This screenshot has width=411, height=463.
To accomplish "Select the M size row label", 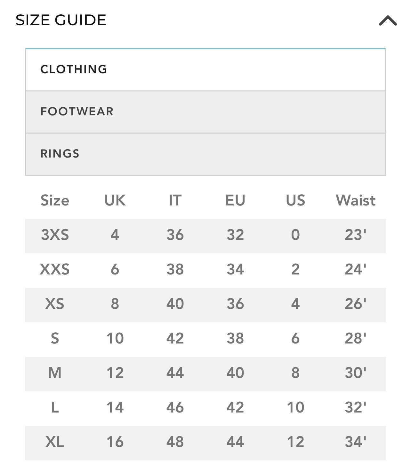I will click(x=55, y=373).
